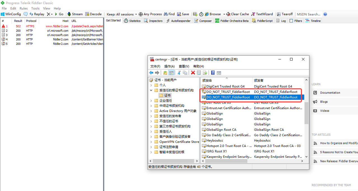Click Clear Cache in toolbar
The width and height of the screenshot is (358, 191).
pyautogui.click(x=237, y=14)
